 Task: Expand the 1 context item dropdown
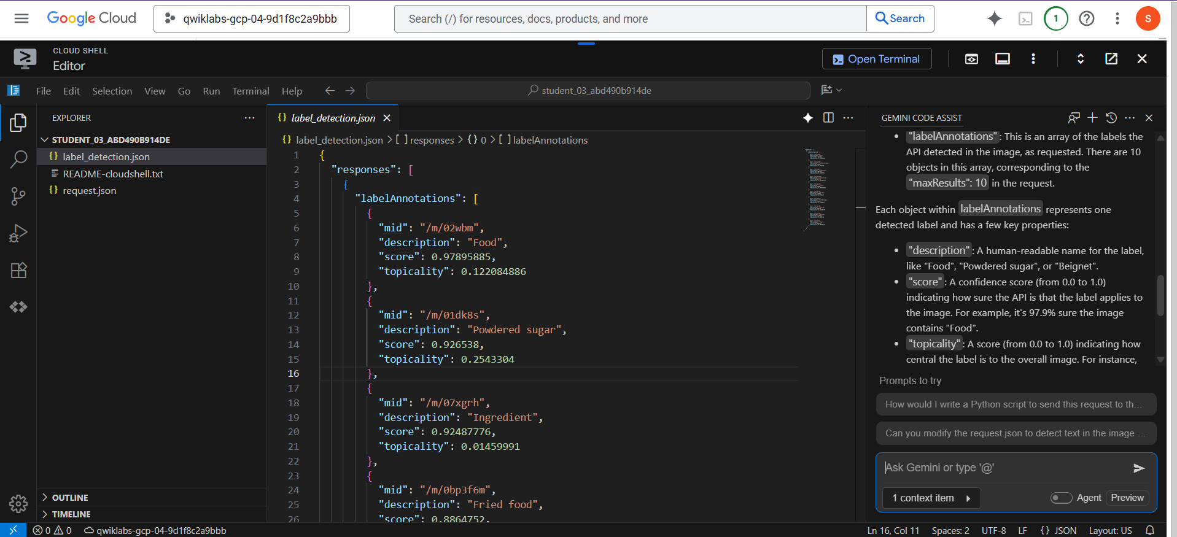tap(931, 498)
